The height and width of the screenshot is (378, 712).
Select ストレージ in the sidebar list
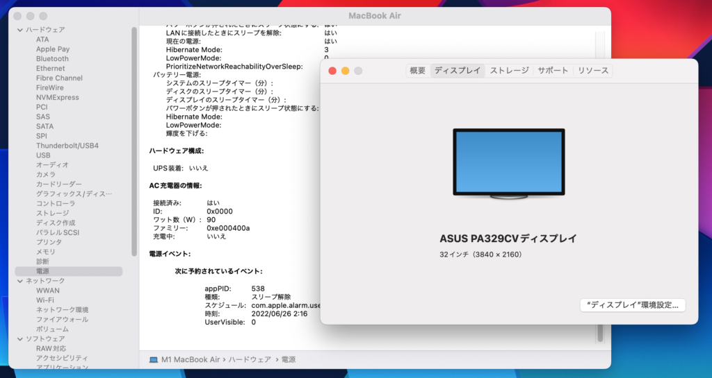pyautogui.click(x=53, y=213)
